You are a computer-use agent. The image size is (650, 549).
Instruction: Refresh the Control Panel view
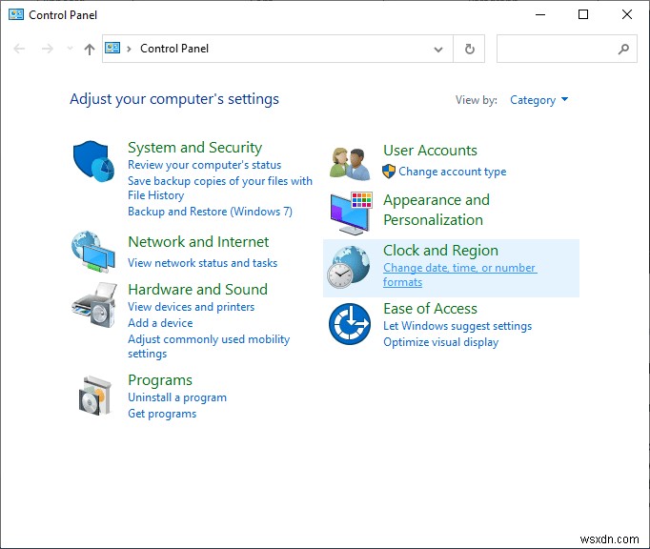pyautogui.click(x=469, y=49)
